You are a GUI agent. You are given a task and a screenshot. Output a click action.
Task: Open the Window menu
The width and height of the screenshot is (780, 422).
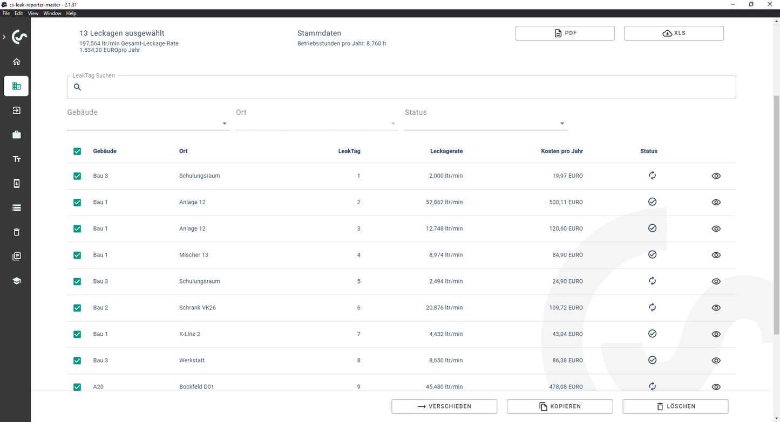pyautogui.click(x=52, y=13)
